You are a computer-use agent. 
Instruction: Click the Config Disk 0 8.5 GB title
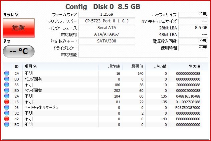pyautogui.click(x=102, y=7)
